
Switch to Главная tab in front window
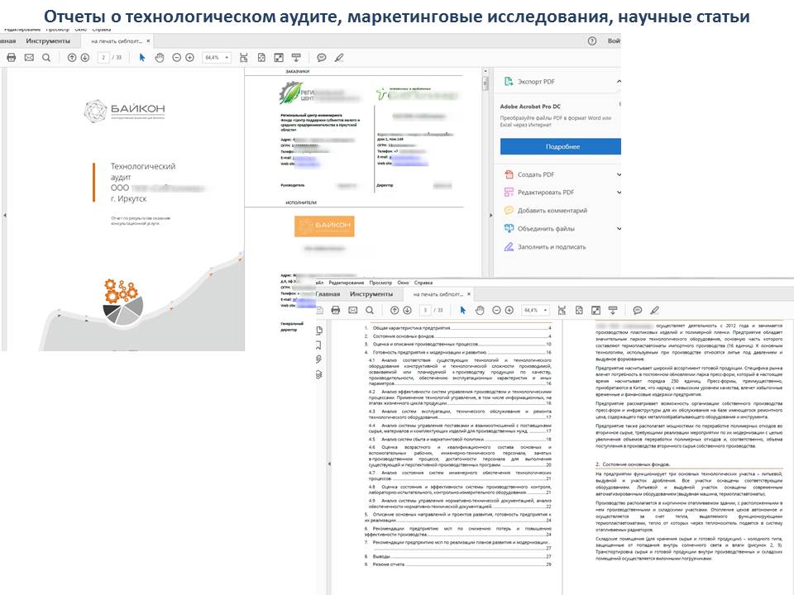pos(328,294)
